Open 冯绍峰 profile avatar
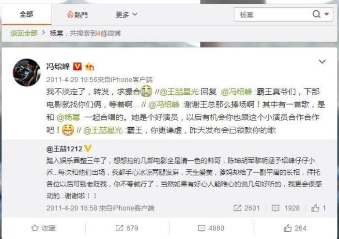The width and height of the screenshot is (339, 239). pyautogui.click(x=27, y=72)
